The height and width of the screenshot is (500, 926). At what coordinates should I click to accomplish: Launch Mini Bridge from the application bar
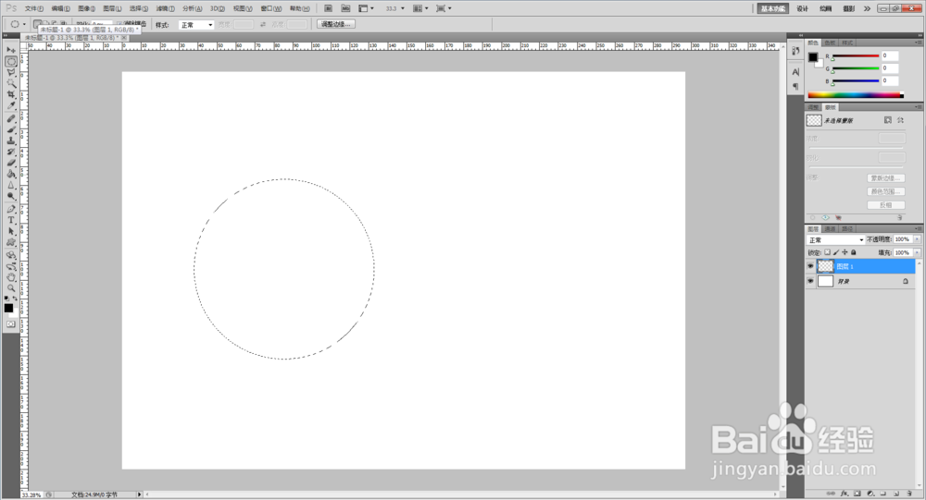tap(346, 9)
